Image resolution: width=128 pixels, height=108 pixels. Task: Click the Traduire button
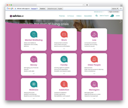tap(42, 9)
